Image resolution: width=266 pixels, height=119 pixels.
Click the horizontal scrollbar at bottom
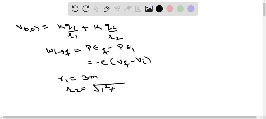tap(130, 117)
